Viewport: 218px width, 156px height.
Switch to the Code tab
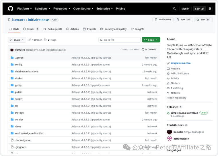coord(14,29)
